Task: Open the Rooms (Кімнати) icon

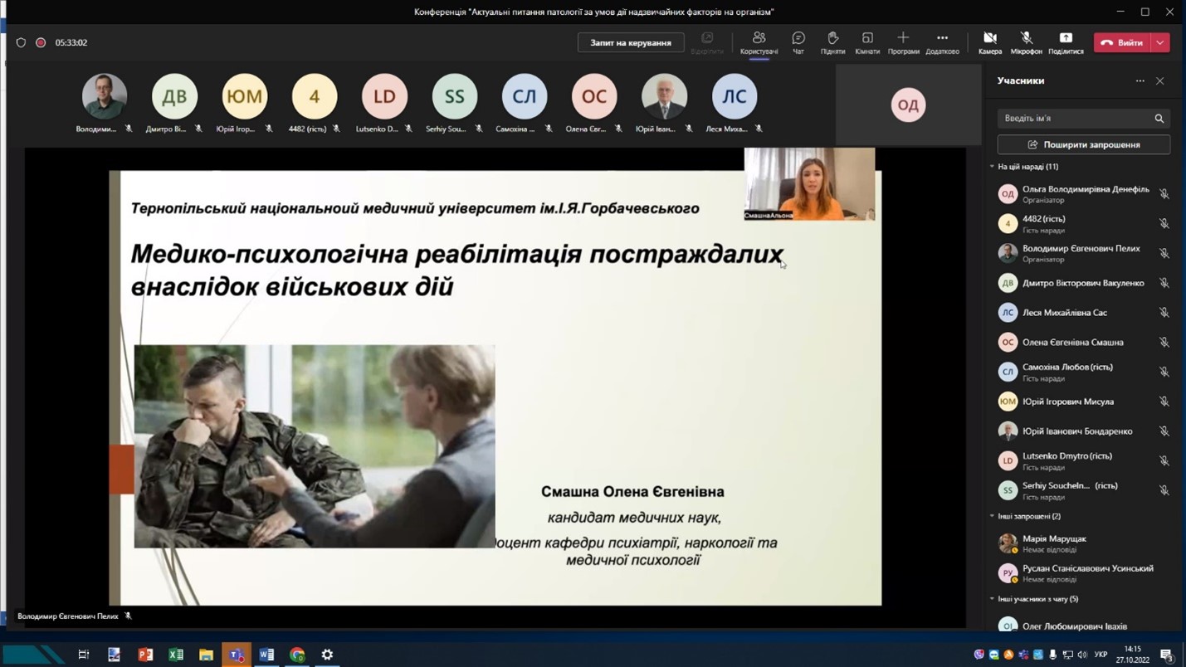Action: [866, 39]
